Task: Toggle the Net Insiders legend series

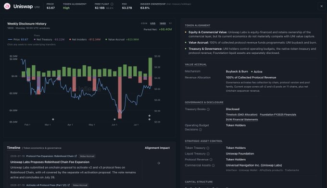Action: coord(85,39)
